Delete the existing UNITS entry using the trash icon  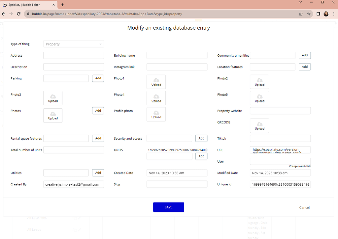[x=206, y=149]
